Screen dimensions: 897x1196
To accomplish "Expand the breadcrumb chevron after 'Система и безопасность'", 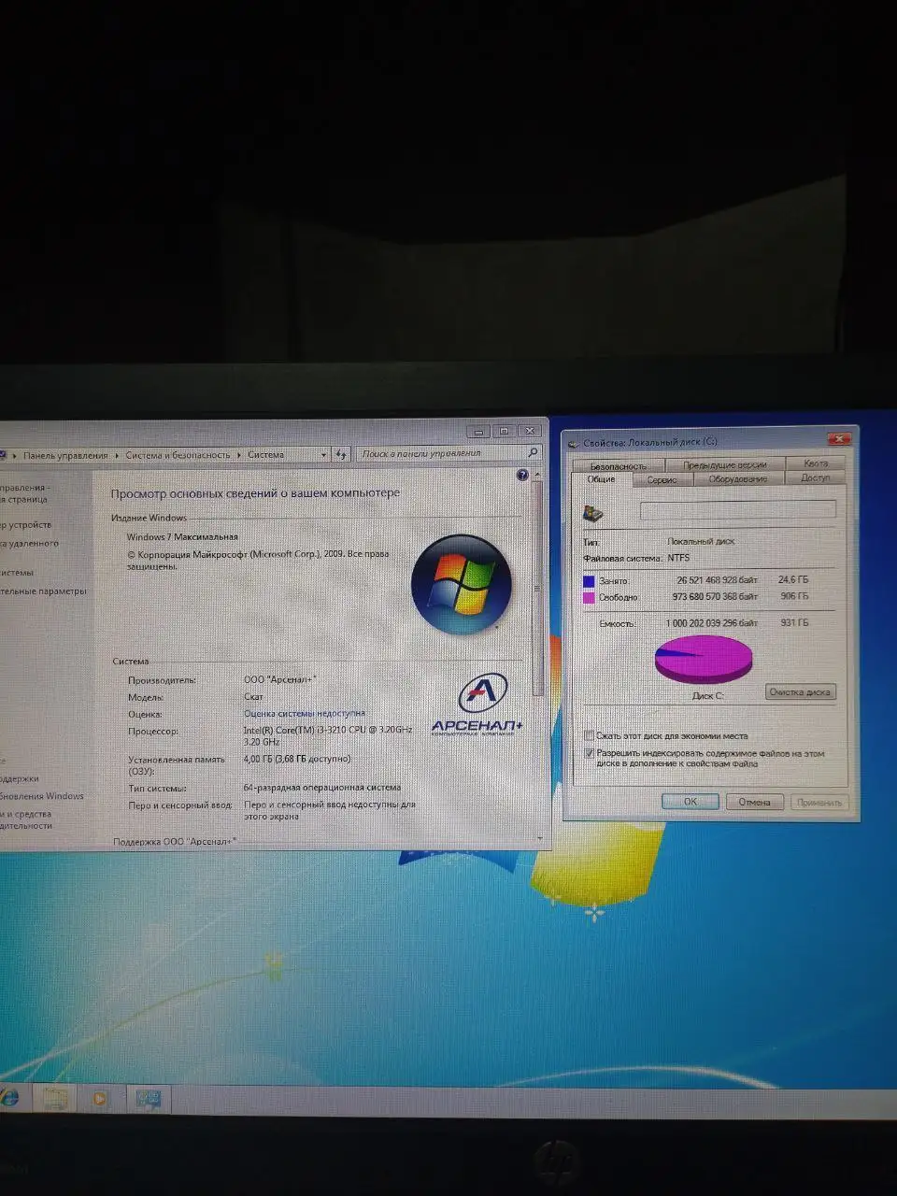I will [x=241, y=454].
